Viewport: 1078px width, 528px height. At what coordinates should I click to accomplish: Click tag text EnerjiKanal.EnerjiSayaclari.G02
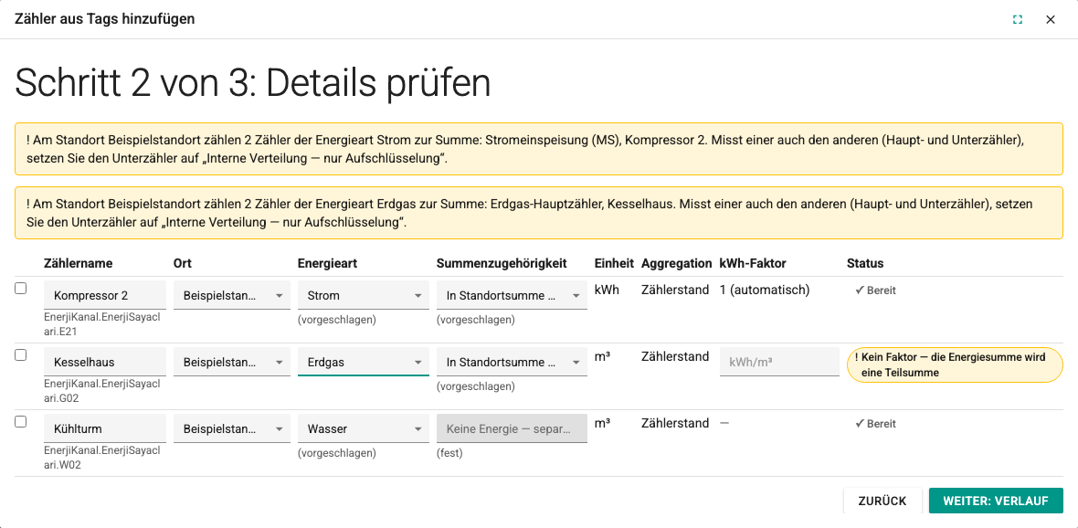101,393
